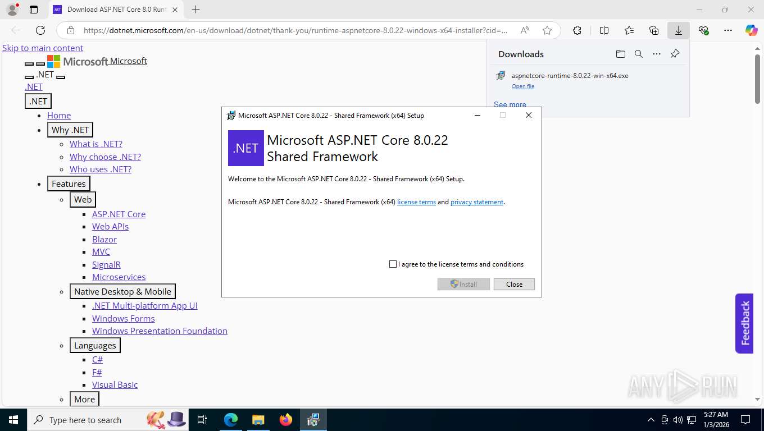
Task: Open the notification center icon
Action: pyautogui.click(x=745, y=420)
